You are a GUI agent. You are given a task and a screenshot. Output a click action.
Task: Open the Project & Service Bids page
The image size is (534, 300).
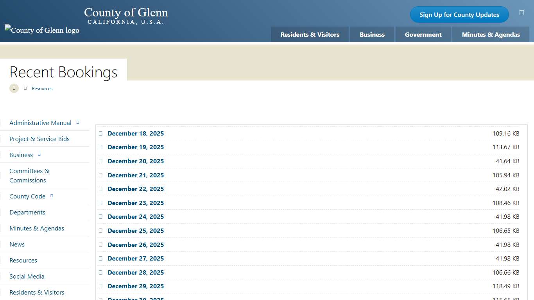pyautogui.click(x=39, y=139)
